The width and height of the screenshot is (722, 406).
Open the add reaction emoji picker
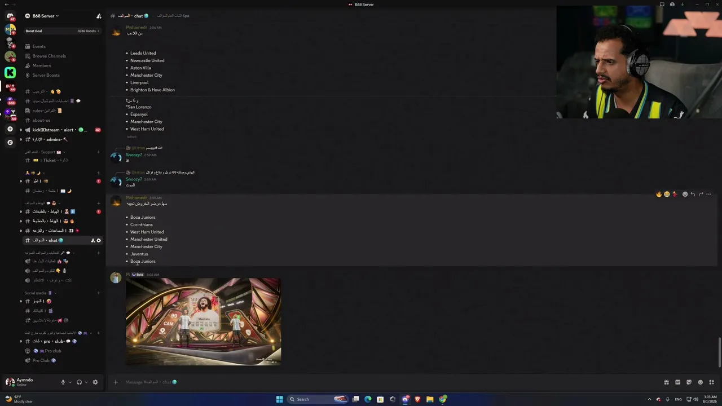[x=685, y=194]
